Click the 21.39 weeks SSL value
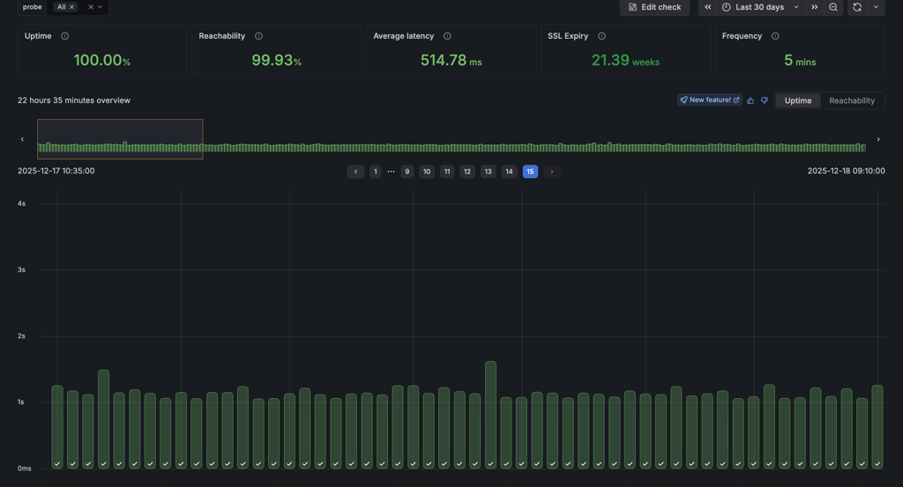903x487 pixels. (625, 60)
